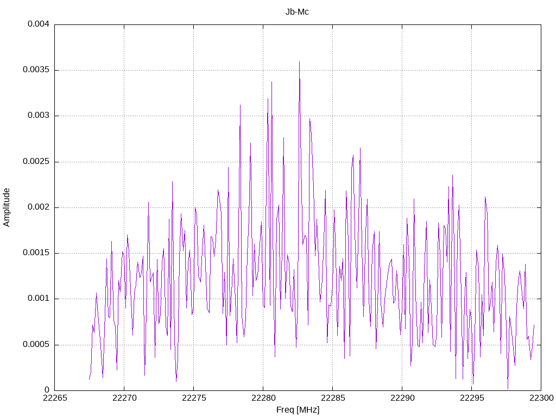The height and width of the screenshot is (417, 556).
Task: Click the y-axis tick label 0.0025
Action: point(36,161)
